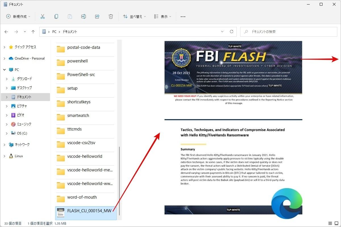The image size is (341, 227).
Task: Open the 表示 view dropdown
Action: [163, 16]
